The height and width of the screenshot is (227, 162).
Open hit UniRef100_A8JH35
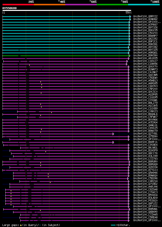(145, 58)
